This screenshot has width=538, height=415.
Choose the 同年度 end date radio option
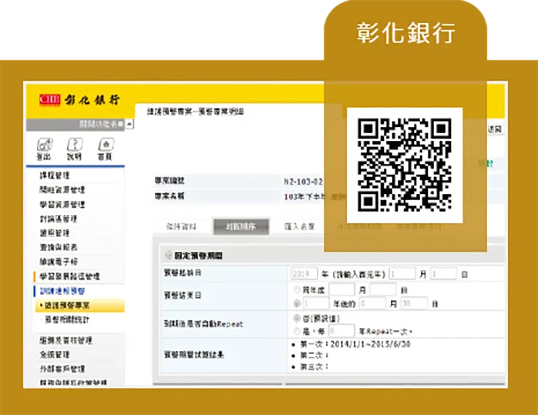tap(298, 289)
